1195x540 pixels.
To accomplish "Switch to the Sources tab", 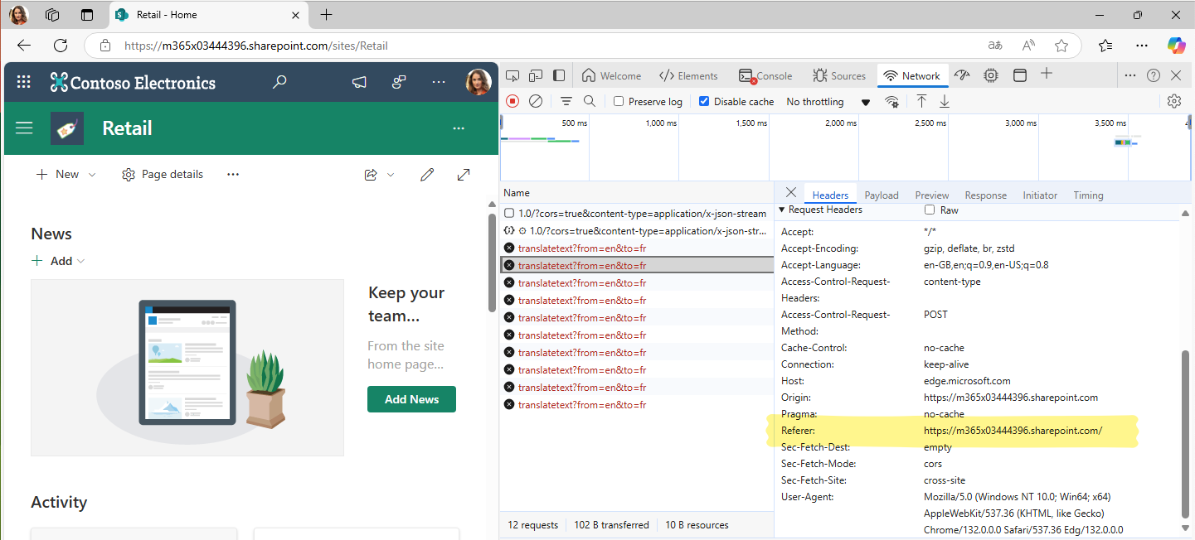I will (839, 75).
